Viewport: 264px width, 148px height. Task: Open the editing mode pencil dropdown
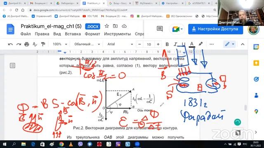coord(229,44)
